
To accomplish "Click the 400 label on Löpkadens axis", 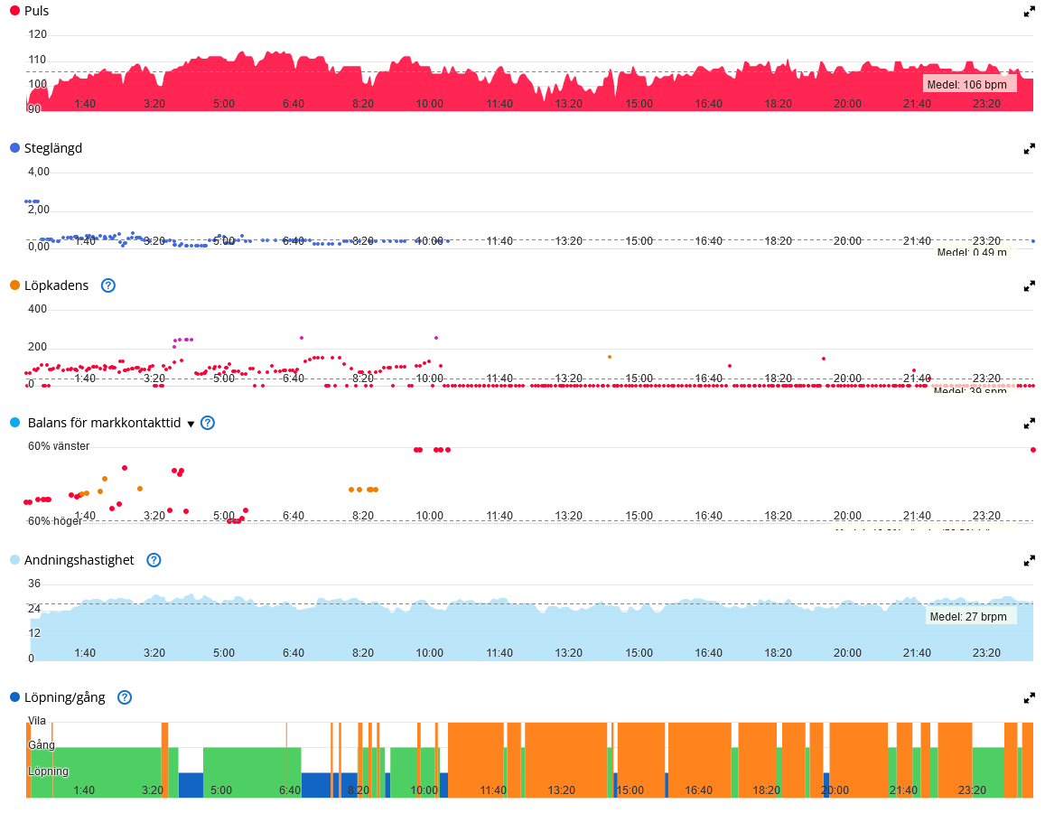I will [37, 309].
